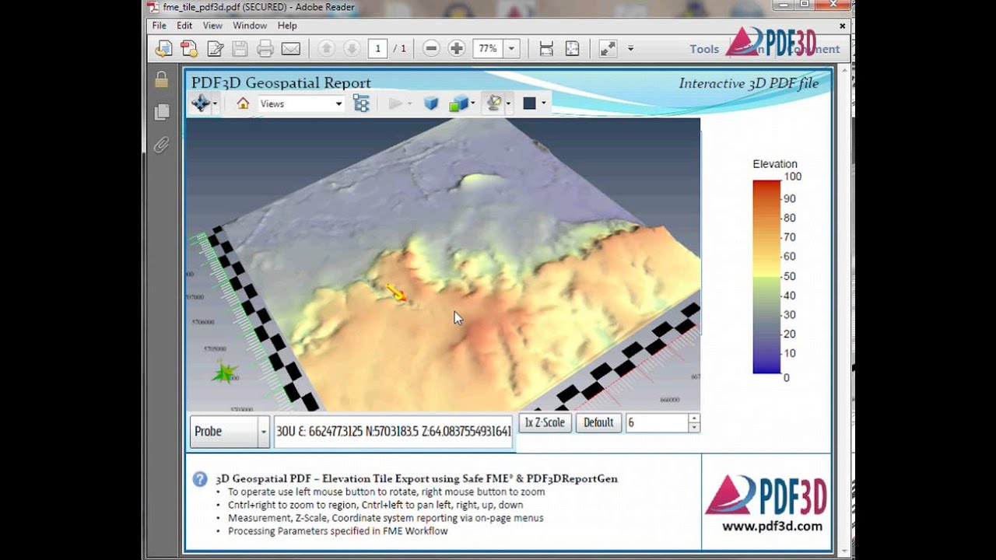Click the Z-scale value field showing 6
This screenshot has height=560, width=996.
pyautogui.click(x=657, y=422)
